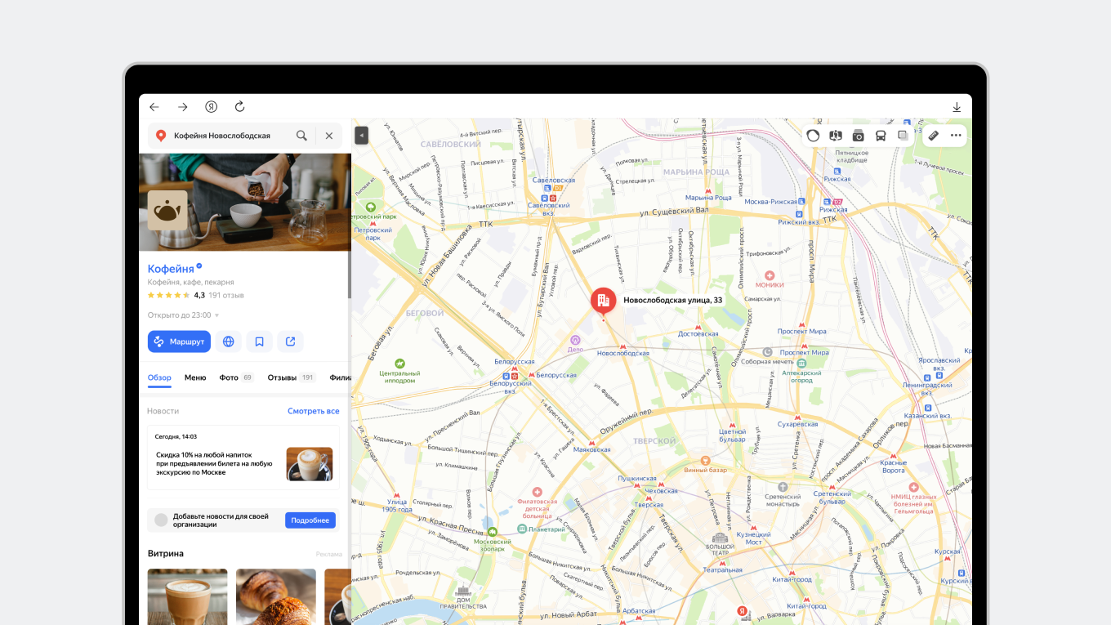Enable the street panoramas camera icon
Viewport: 1111px width, 625px height.
pyautogui.click(x=859, y=136)
